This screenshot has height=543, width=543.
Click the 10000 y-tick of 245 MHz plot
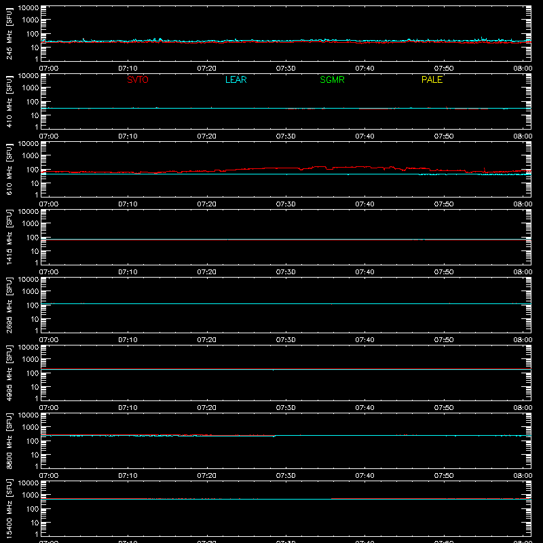click(29, 8)
